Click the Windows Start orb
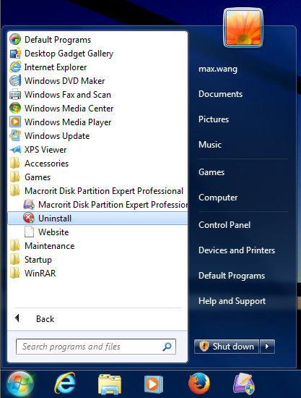The height and width of the screenshot is (398, 301). (x=20, y=384)
